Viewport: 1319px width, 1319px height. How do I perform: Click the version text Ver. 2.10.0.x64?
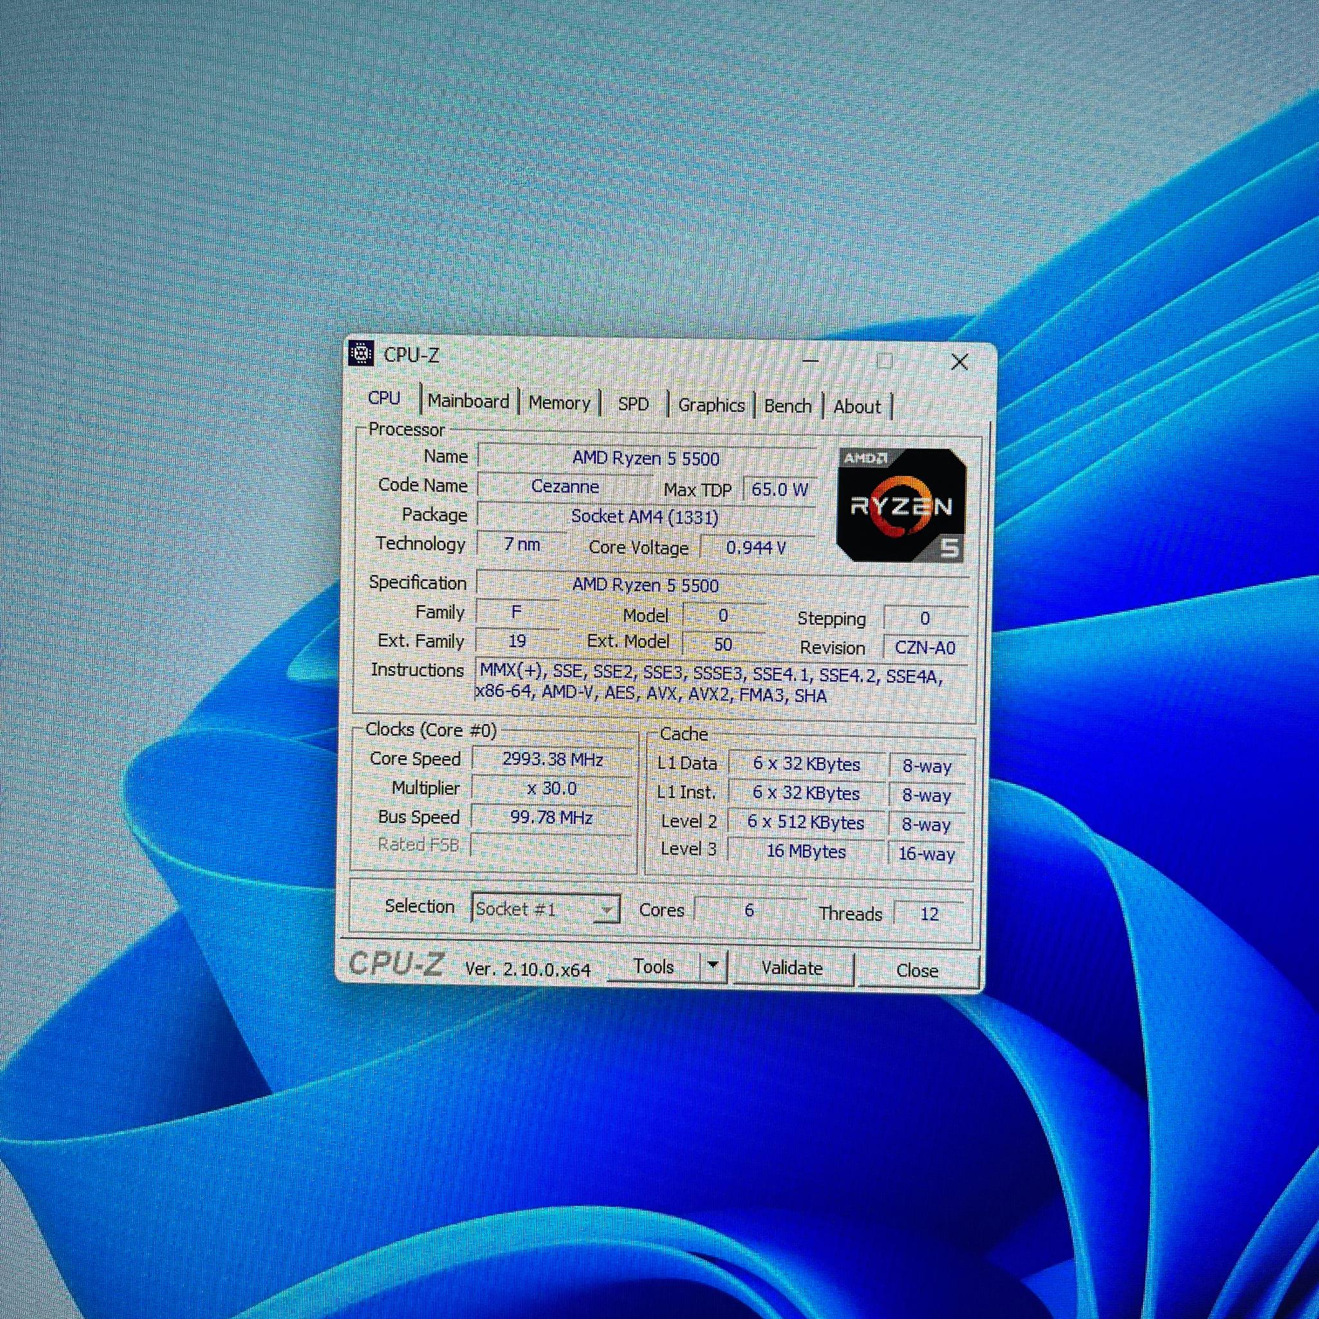pyautogui.click(x=527, y=969)
